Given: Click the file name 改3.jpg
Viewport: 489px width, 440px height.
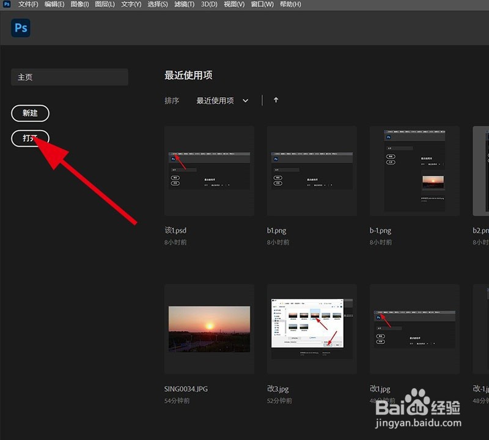Looking at the screenshot, I should coord(278,389).
